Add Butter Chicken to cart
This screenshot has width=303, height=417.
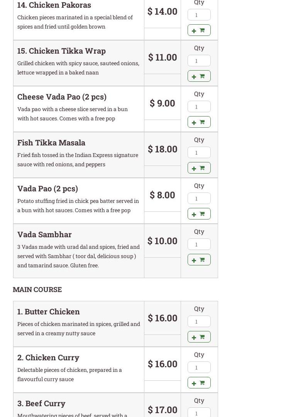click(199, 337)
